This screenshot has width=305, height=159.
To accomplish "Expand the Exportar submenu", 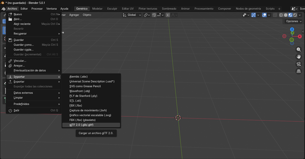I will coord(34,82).
